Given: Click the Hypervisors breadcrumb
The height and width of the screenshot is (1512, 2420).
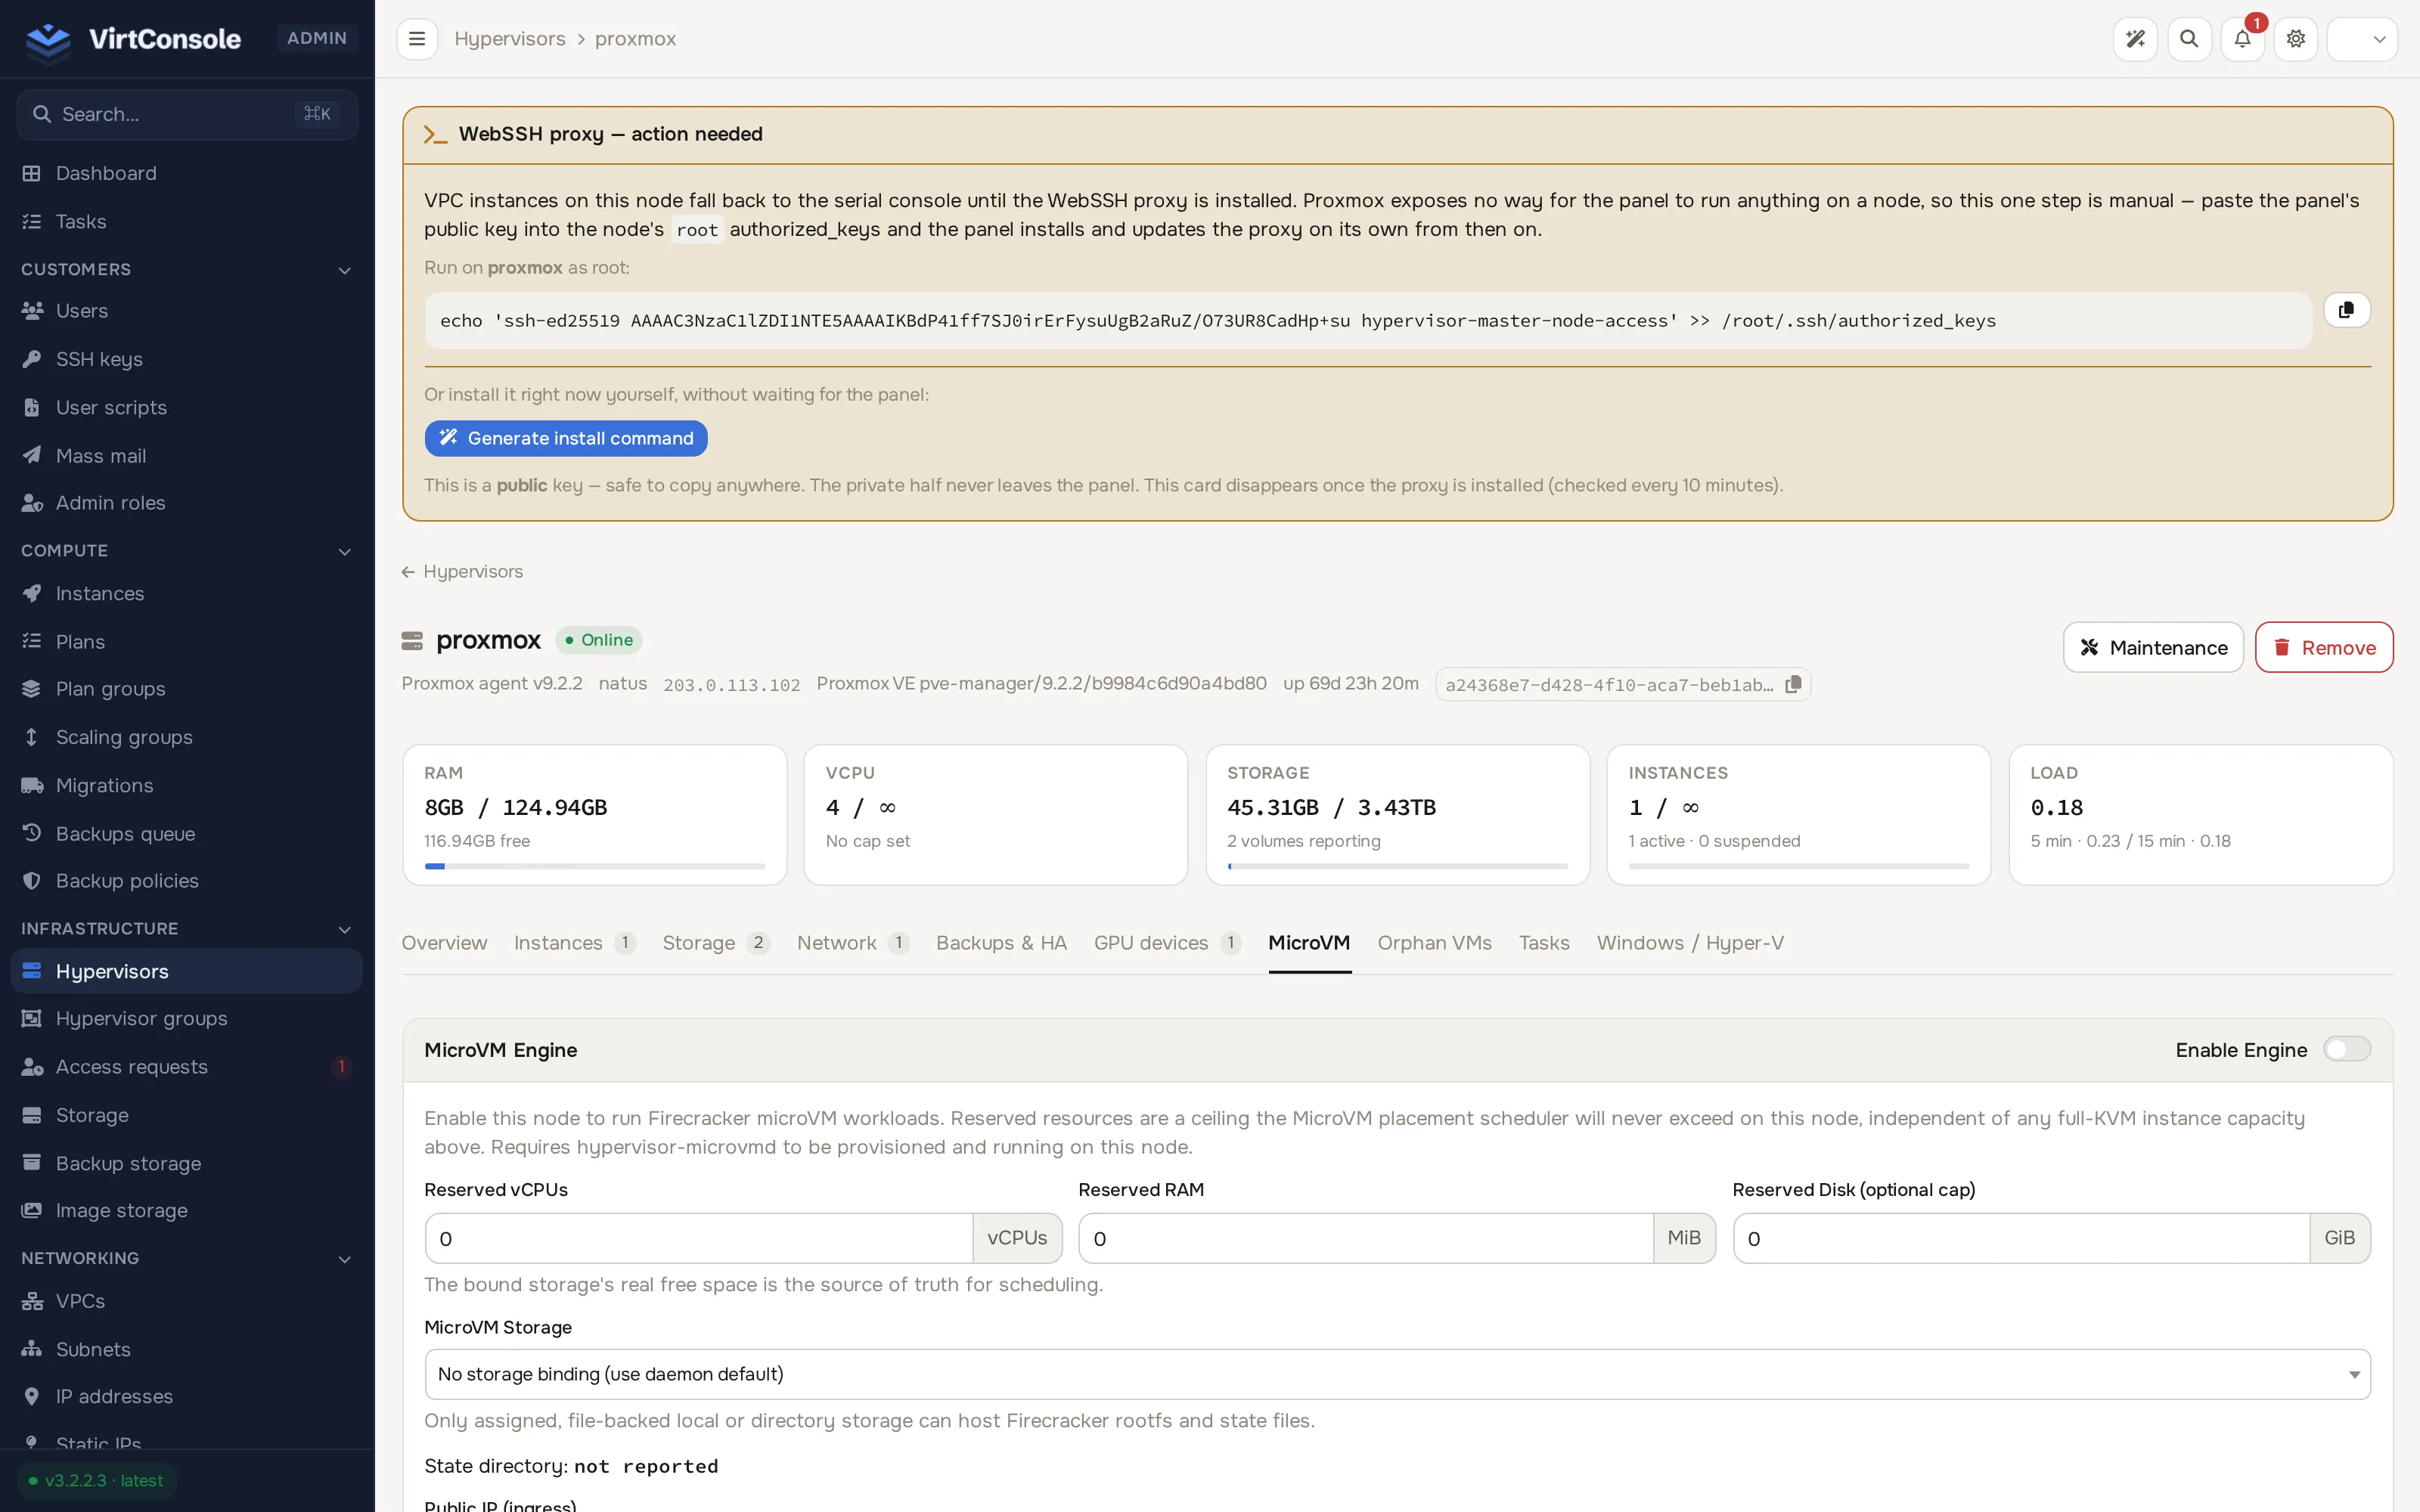Looking at the screenshot, I should [509, 39].
